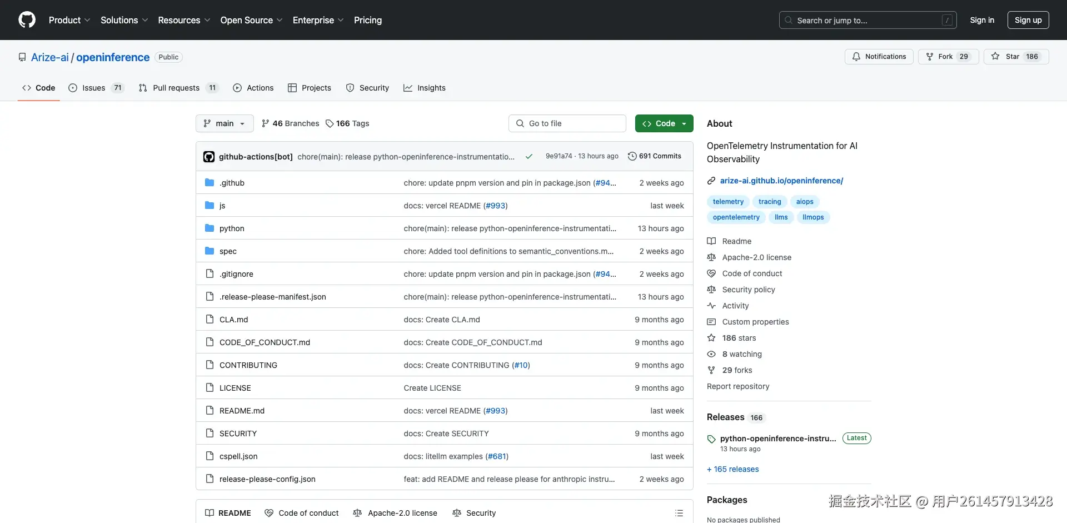This screenshot has width=1067, height=523.
Task: Click the book icon next to Readme
Action: 711,241
